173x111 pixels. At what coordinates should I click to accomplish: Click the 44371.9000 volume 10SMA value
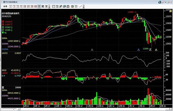click(13, 98)
